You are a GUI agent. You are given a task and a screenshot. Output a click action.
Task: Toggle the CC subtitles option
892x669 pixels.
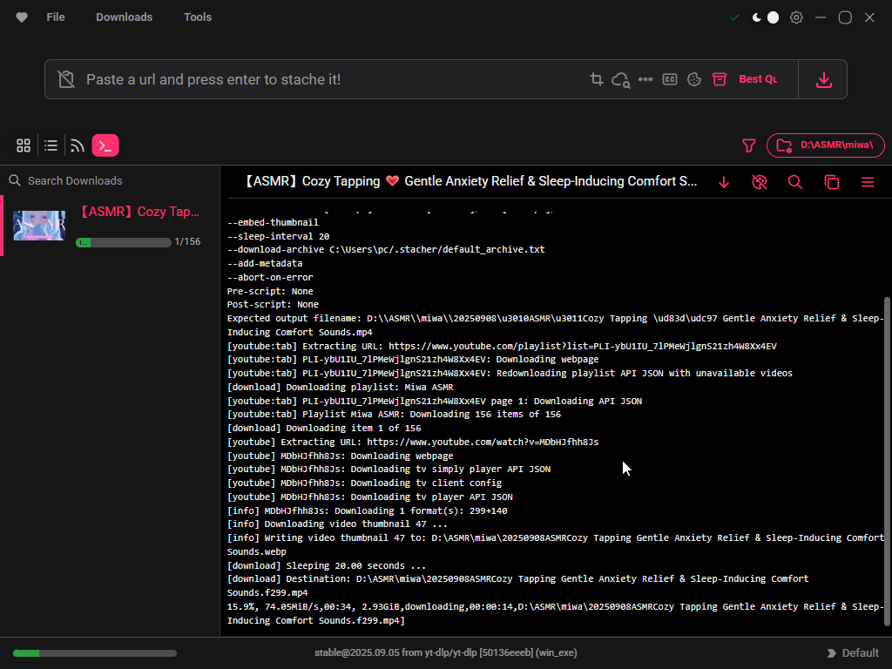coord(670,79)
